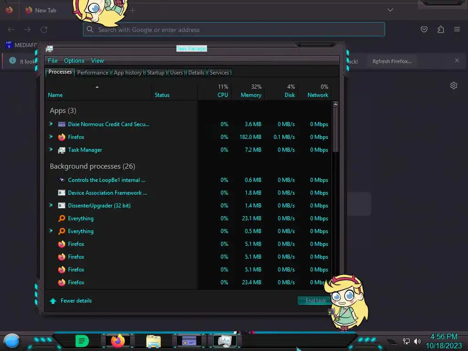Switch to the Users tab

point(176,73)
